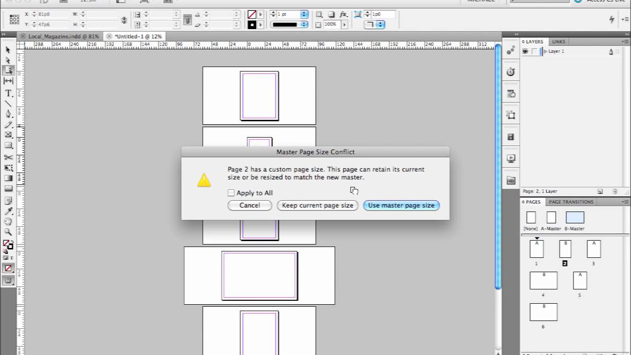The width and height of the screenshot is (631, 355).
Task: Select the Pencil tool
Action: 8,124
